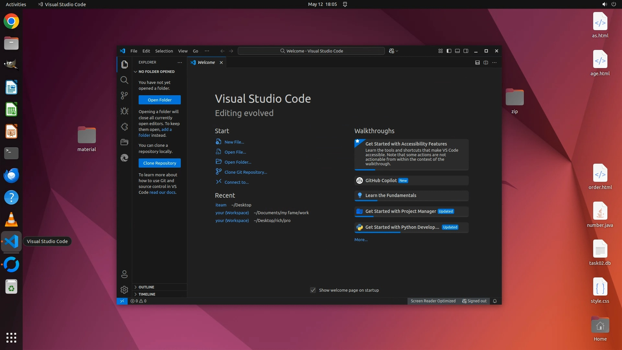Screen dimensions: 622x350
Task: Toggle primary side bar layout button
Action: coord(449,51)
